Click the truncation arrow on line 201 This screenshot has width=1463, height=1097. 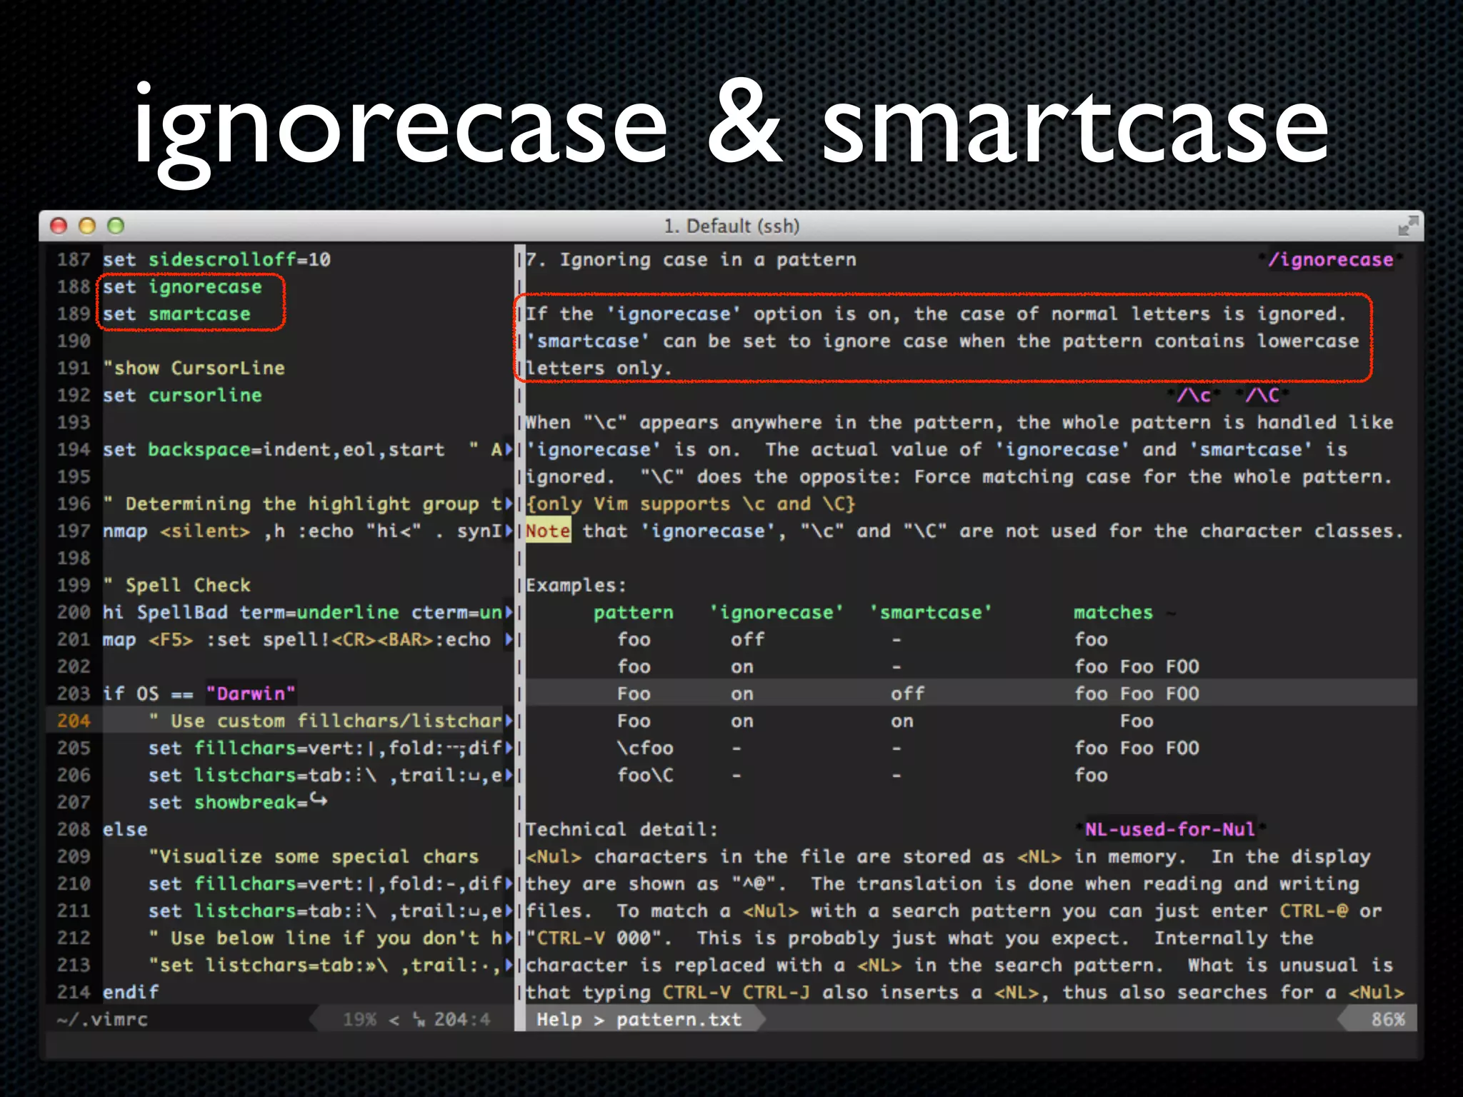coord(509,640)
